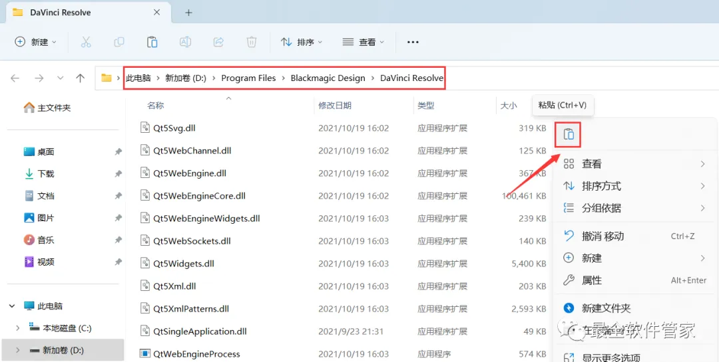Click the Share icon in toolbar
The width and height of the screenshot is (719, 362).
[218, 42]
